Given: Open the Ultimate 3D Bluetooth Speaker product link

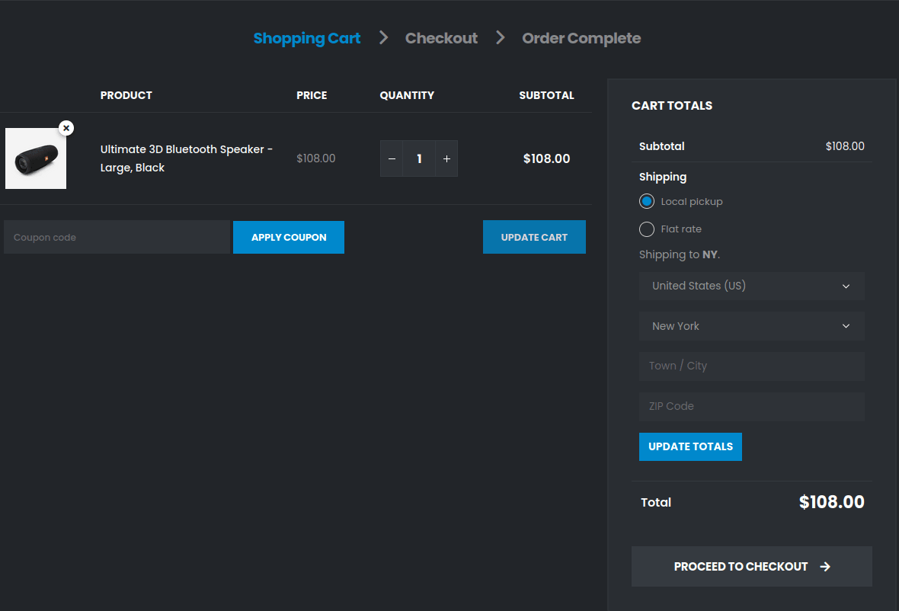Looking at the screenshot, I should tap(186, 158).
